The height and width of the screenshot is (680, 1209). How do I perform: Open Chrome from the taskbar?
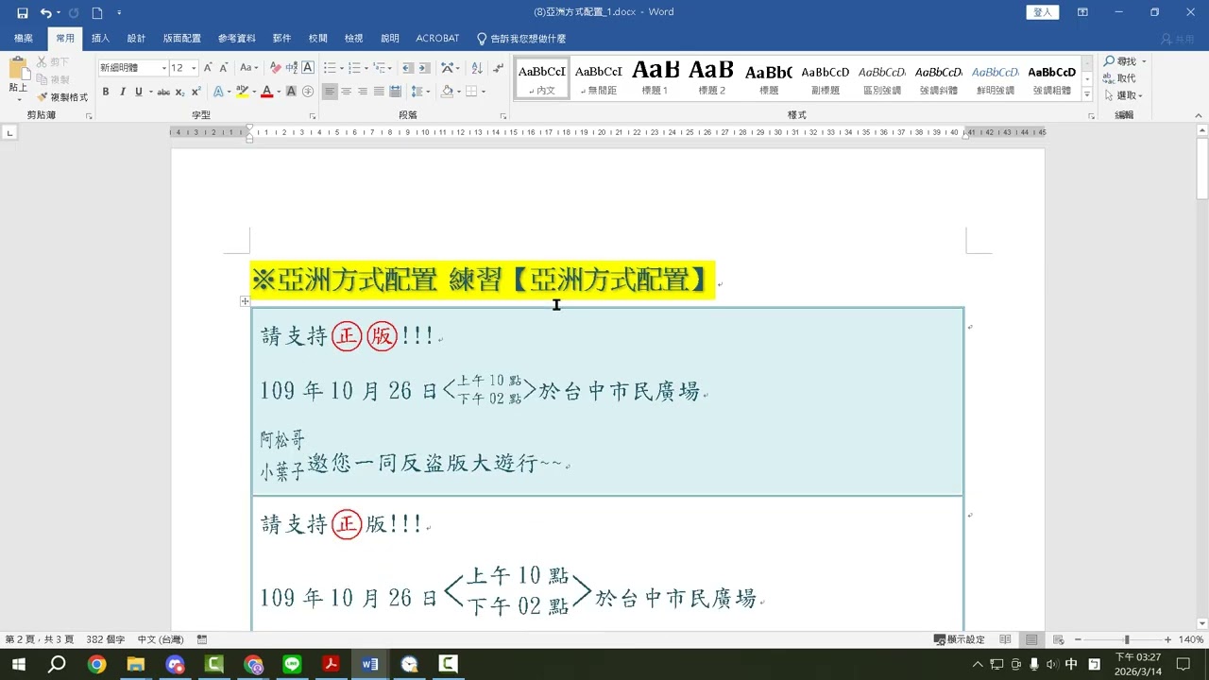(96, 664)
